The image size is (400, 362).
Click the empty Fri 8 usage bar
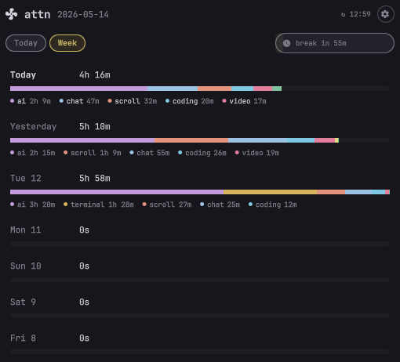click(x=200, y=352)
